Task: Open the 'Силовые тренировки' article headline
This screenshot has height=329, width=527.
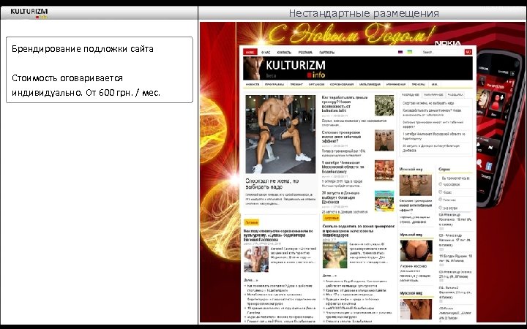Action: click(x=341, y=137)
